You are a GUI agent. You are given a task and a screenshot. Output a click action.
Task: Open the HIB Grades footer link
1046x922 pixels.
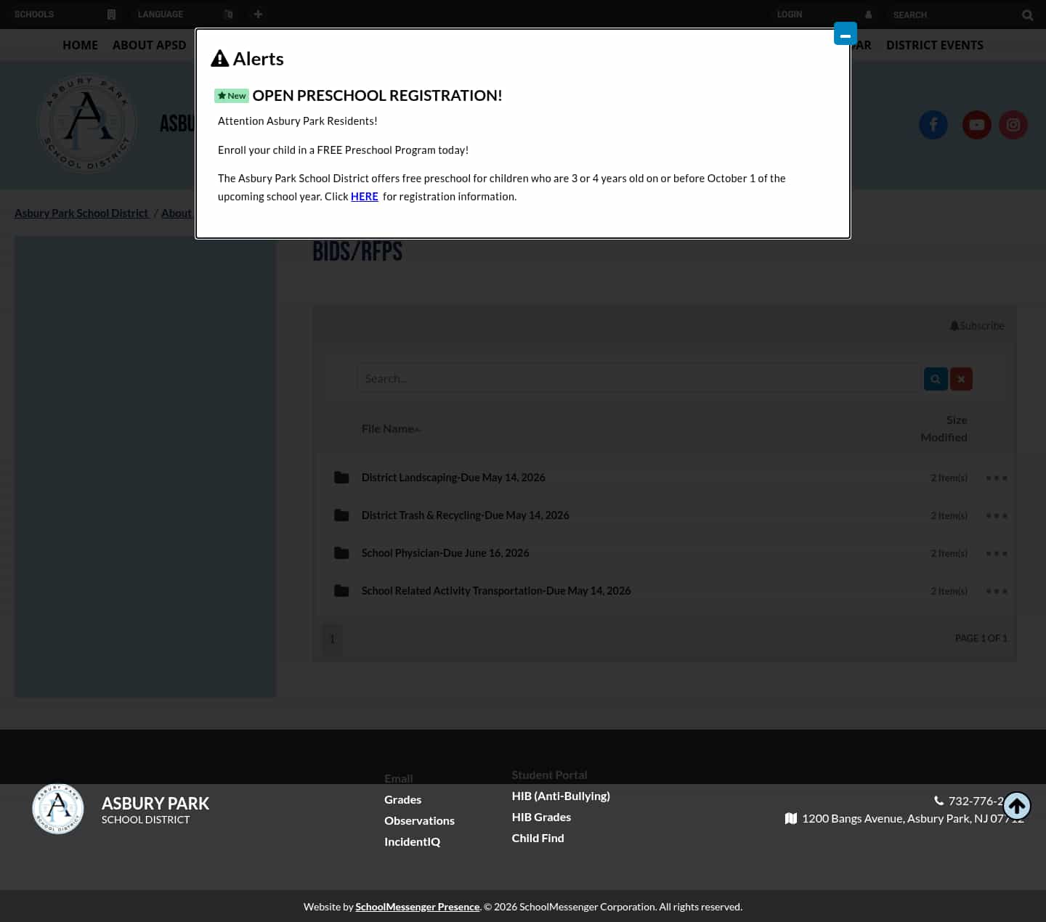[541, 817]
